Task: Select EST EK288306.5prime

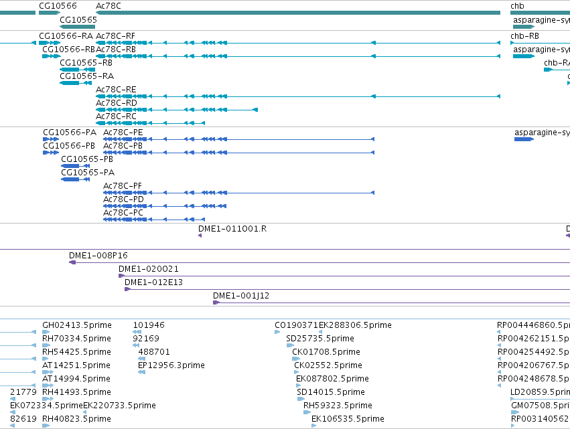Action: (x=320, y=332)
